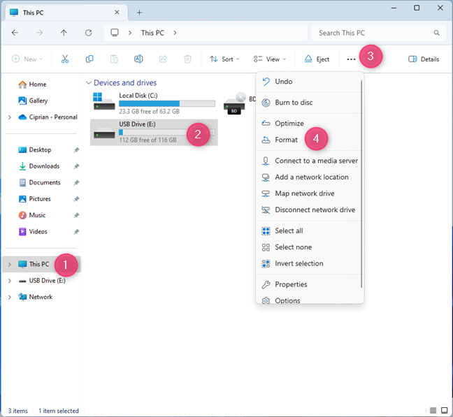453x417 pixels.
Task: Click the Copy icon in toolbar
Action: pos(89,59)
